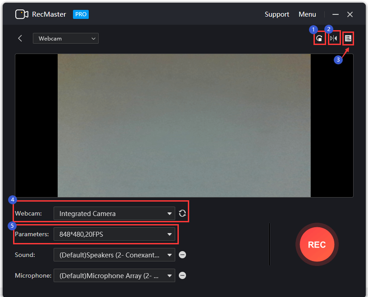Click the Sound label
Image resolution: width=368 pixels, height=297 pixels.
(x=25, y=255)
